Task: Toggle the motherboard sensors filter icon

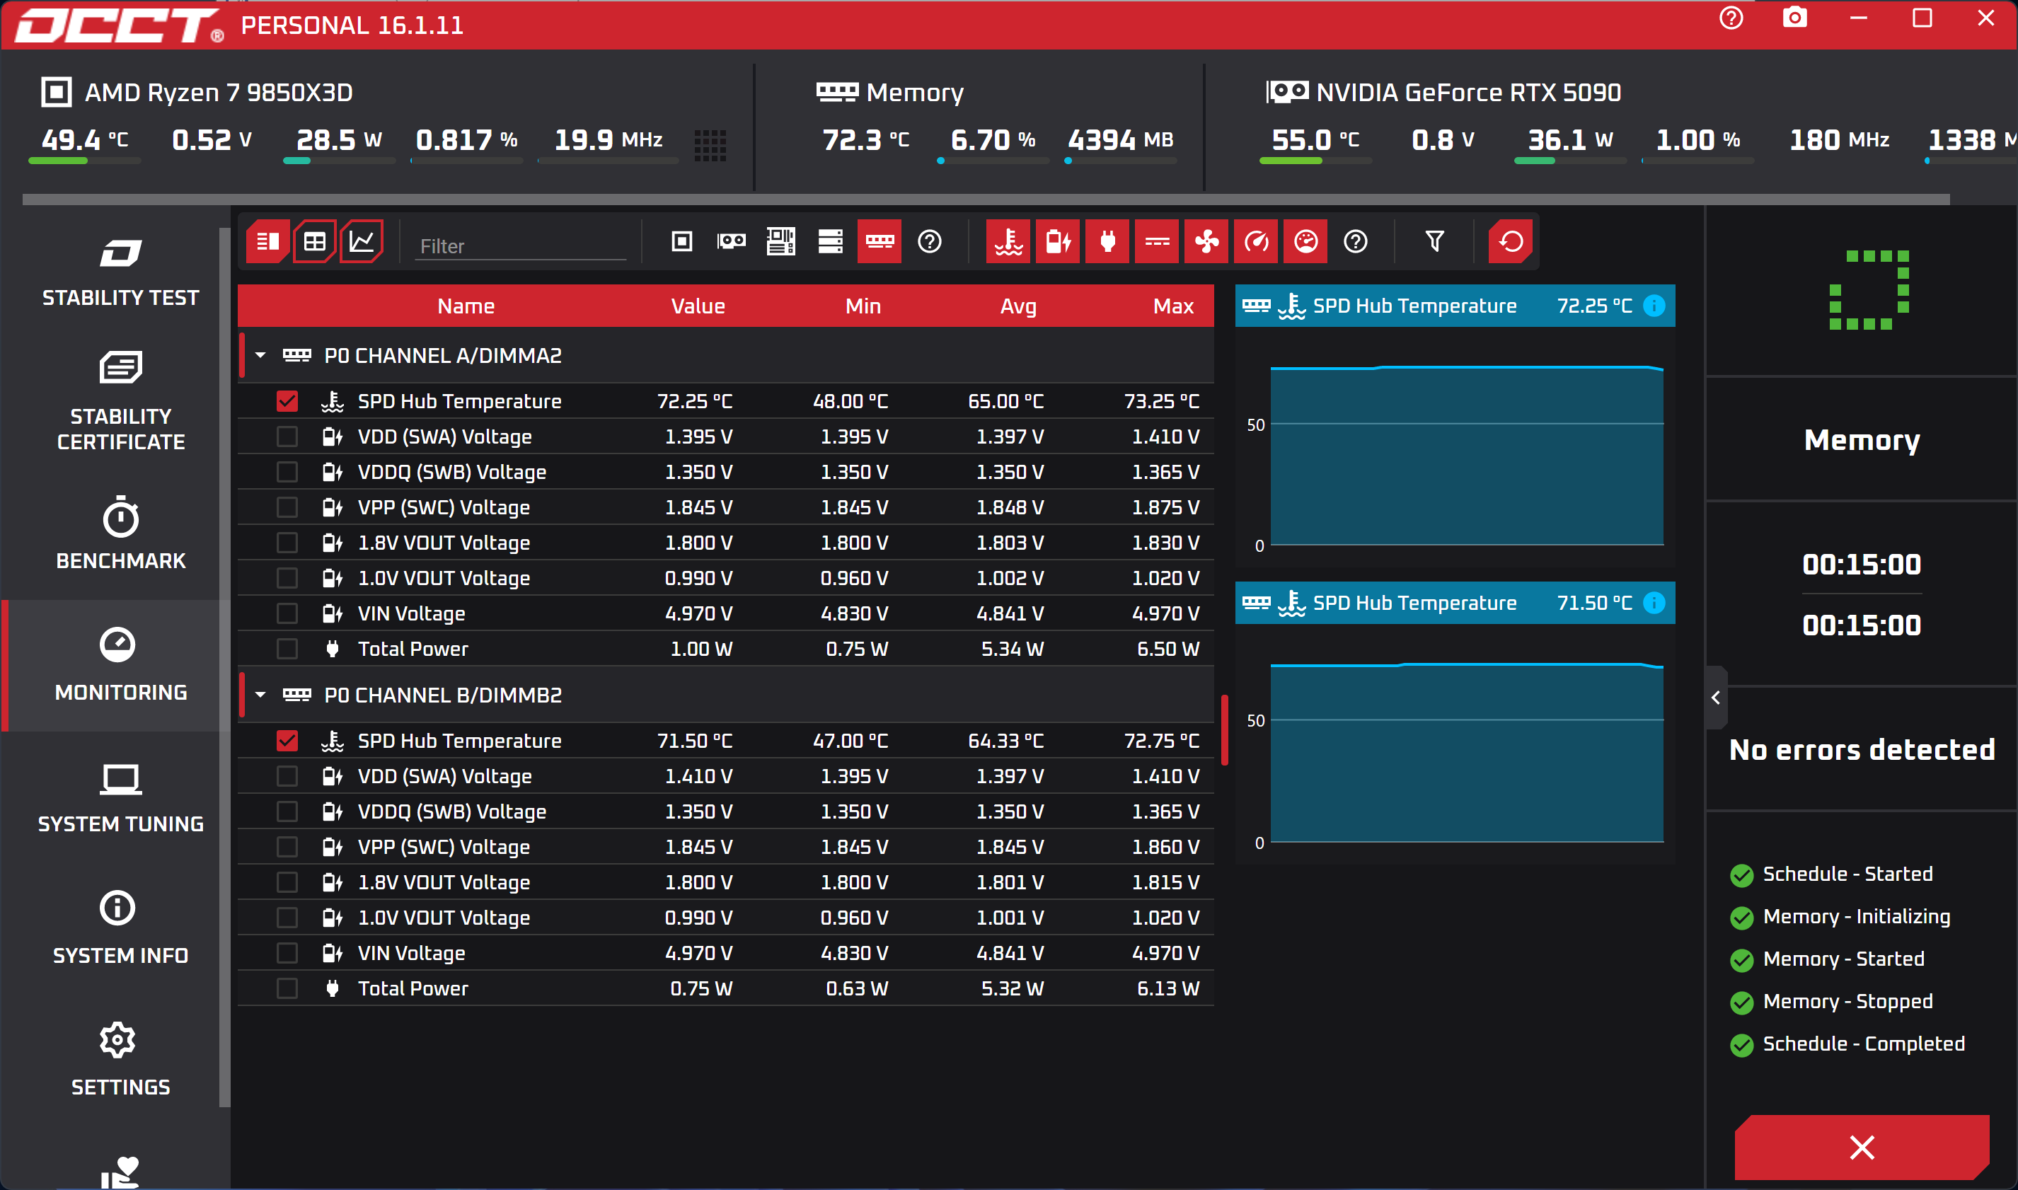Action: coord(781,241)
